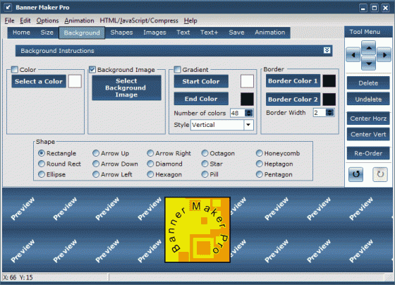Click the Border Color 1 button
This screenshot has height=285, width=395.
(x=293, y=81)
